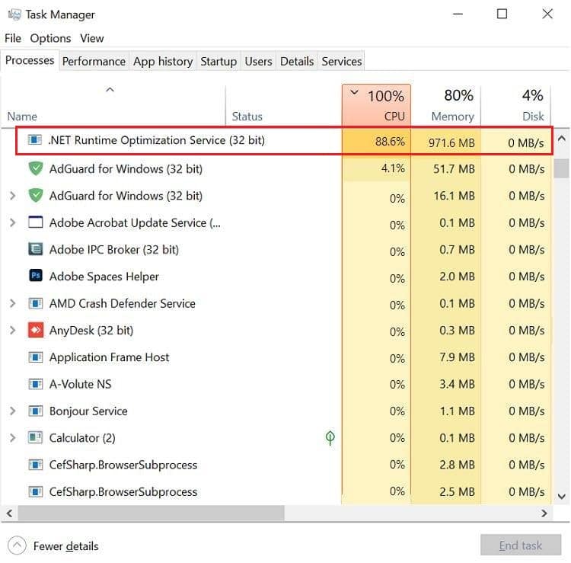Image resolution: width=571 pixels, height=563 pixels.
Task: Collapse to Fewer details view
Action: tap(53, 545)
